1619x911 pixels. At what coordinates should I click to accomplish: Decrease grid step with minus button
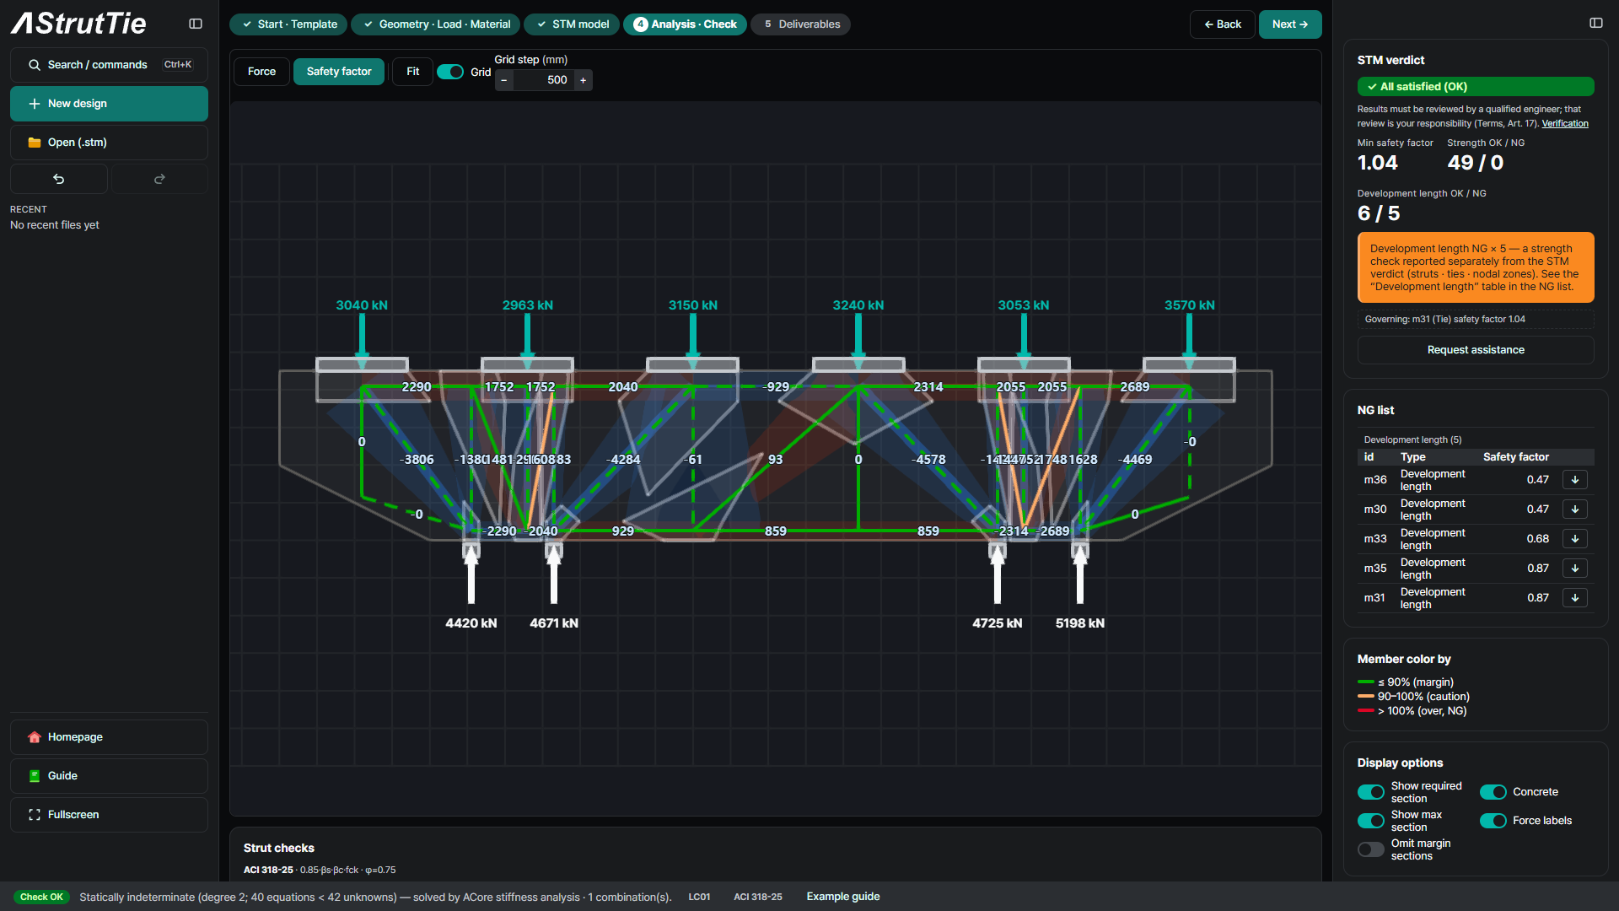pos(504,80)
